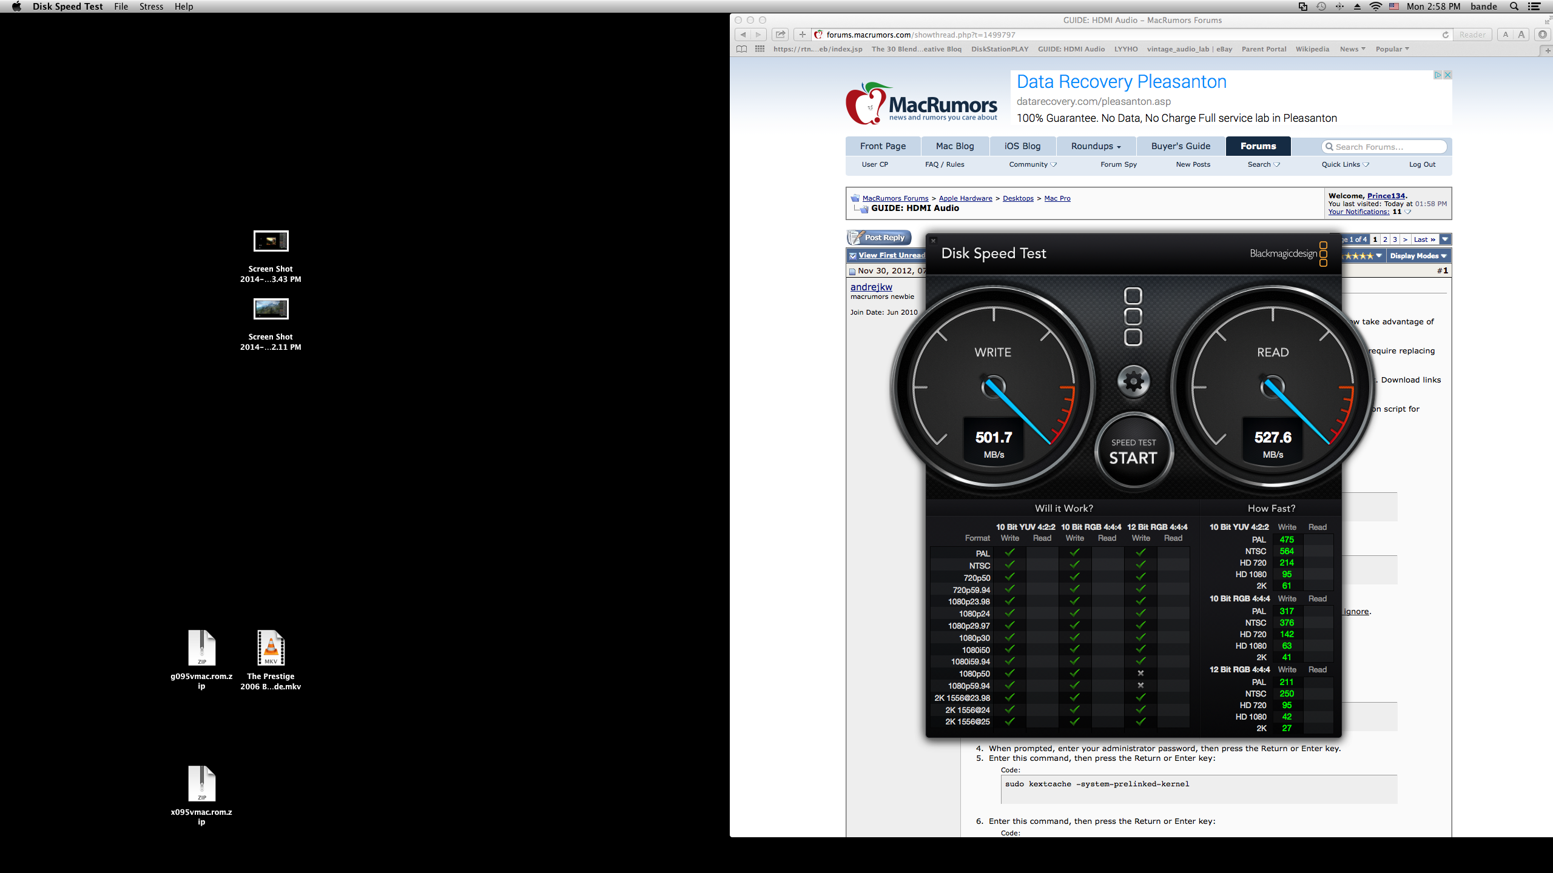Viewport: 1553px width, 873px height.
Task: Click the Post Reply button
Action: coord(879,238)
